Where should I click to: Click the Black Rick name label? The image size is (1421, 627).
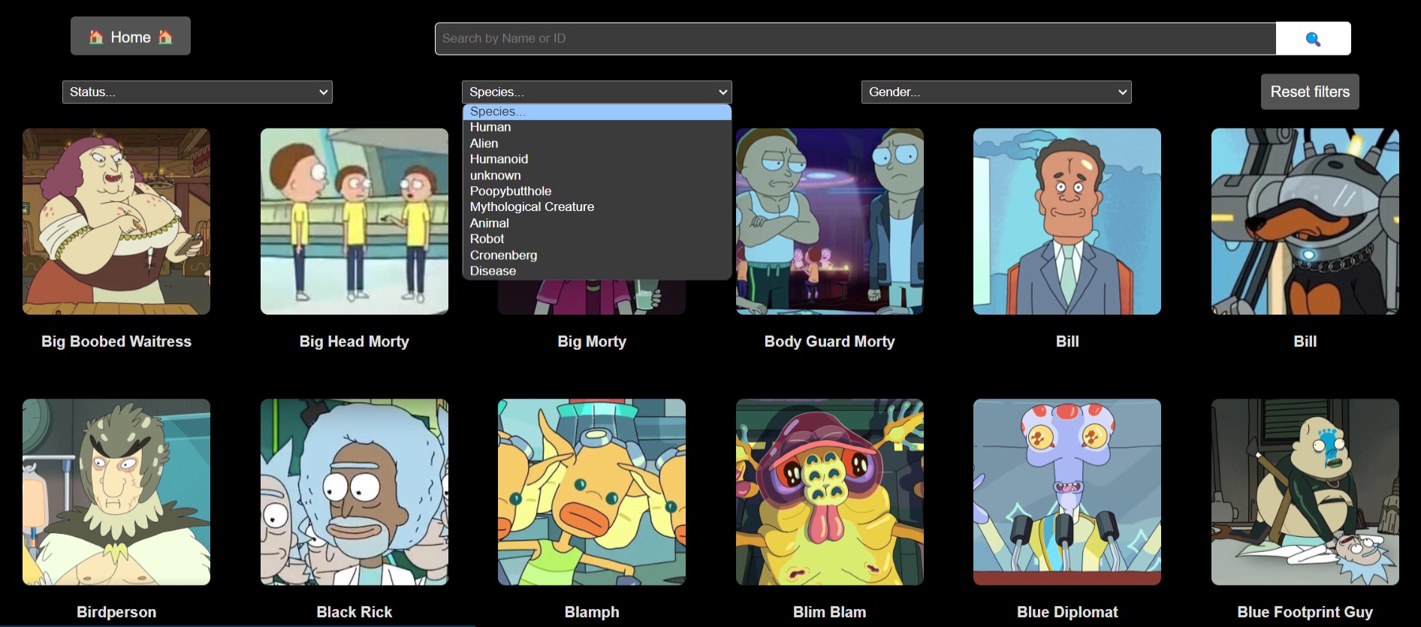[x=354, y=612]
